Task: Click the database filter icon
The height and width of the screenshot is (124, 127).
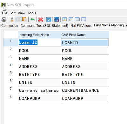Action: [x=57, y=20]
